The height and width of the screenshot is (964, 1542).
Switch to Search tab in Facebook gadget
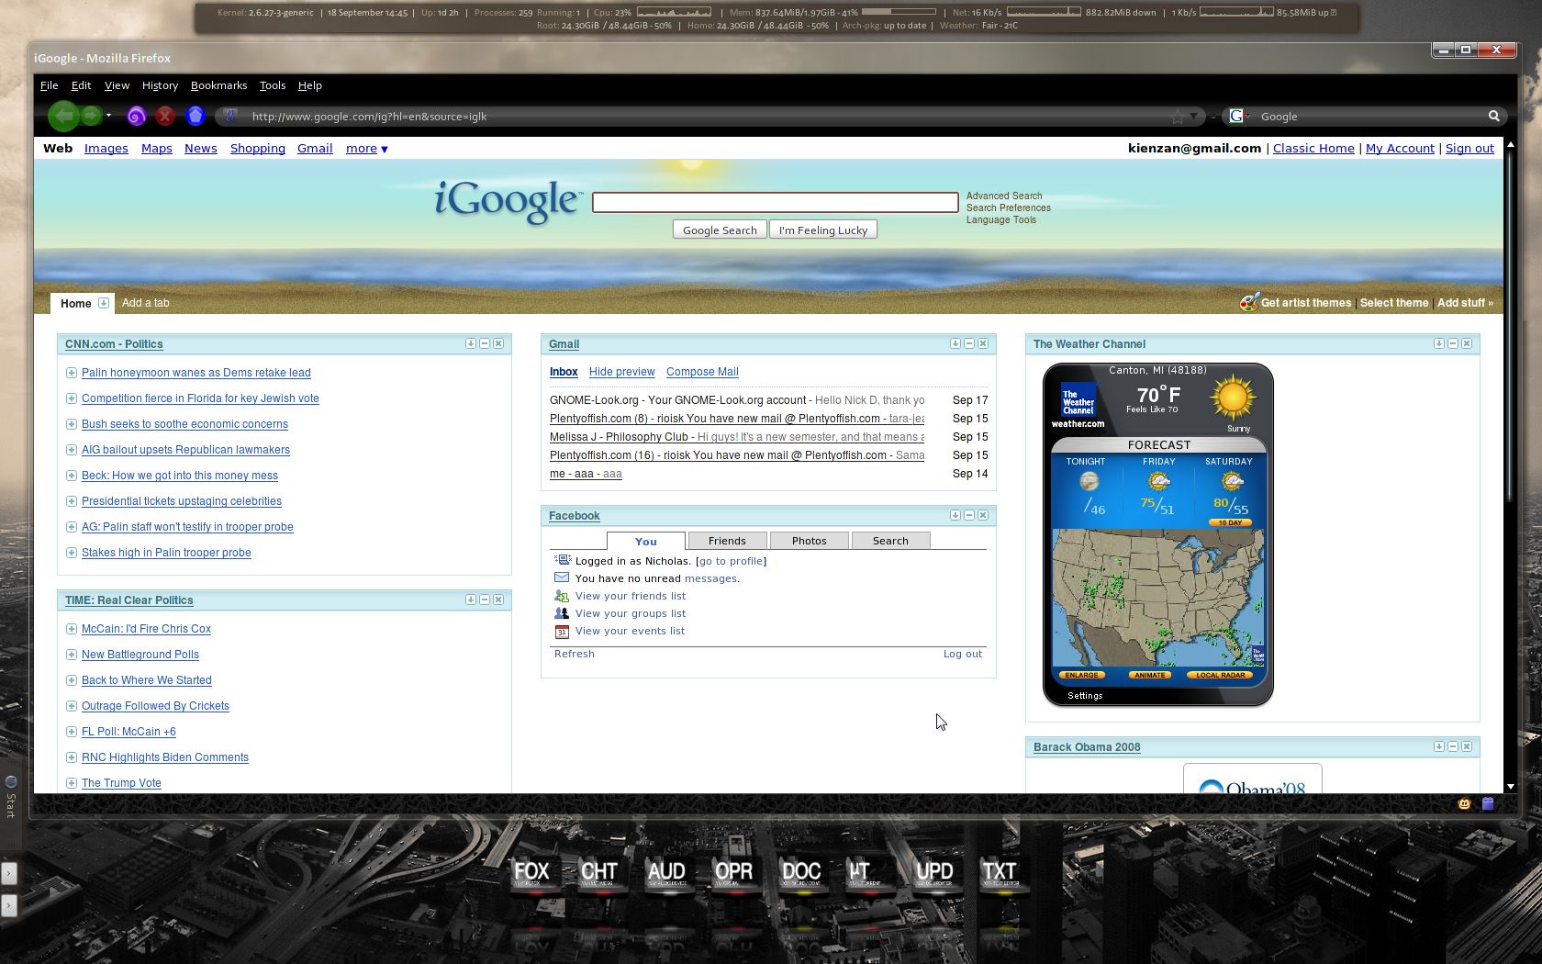890,541
